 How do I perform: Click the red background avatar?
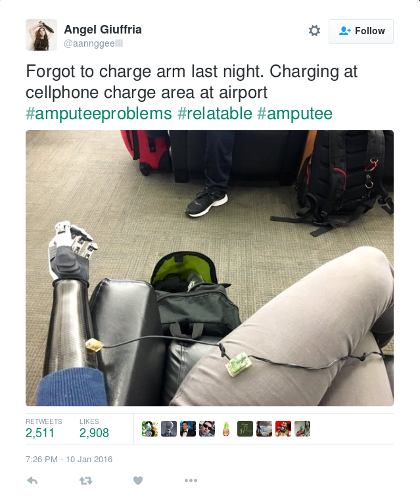pos(283,429)
